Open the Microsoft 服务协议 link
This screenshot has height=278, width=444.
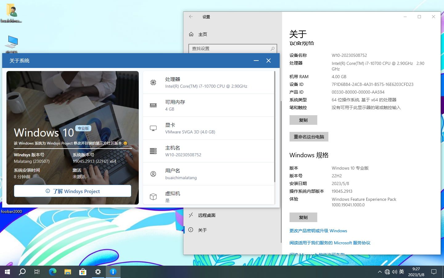pos(330,243)
